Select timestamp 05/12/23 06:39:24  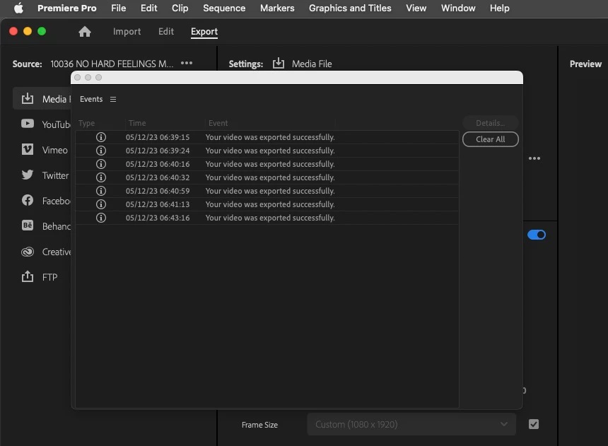[x=158, y=151]
